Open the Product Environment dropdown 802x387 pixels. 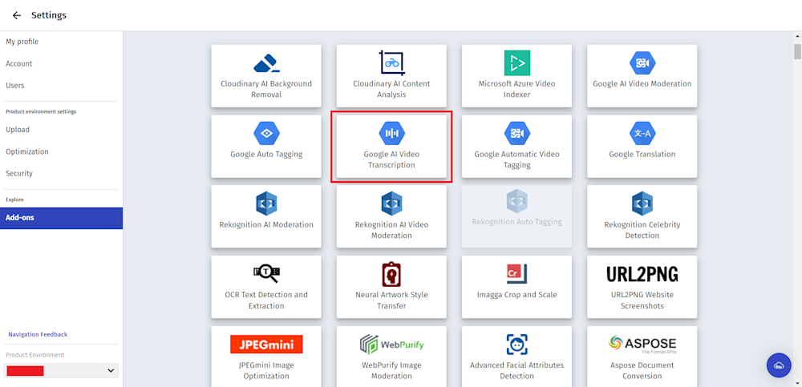[x=61, y=371]
